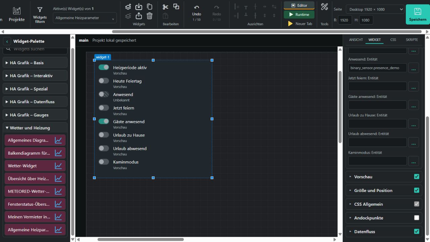Click the scissors cut icon
This screenshot has width=430, height=242.
click(165, 7)
